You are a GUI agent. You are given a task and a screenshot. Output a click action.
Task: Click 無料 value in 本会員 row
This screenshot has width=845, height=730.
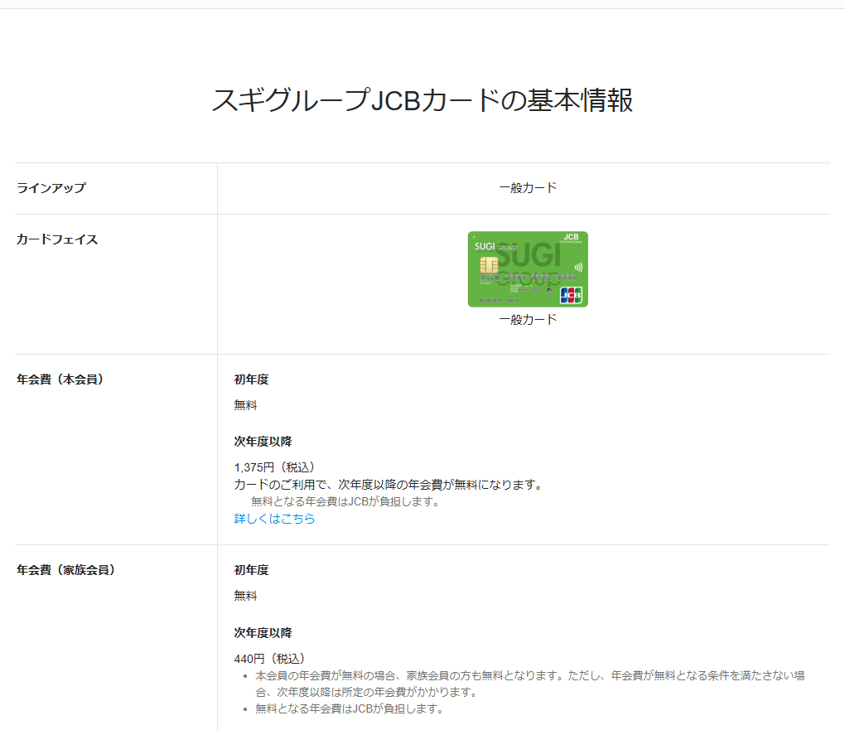245,405
